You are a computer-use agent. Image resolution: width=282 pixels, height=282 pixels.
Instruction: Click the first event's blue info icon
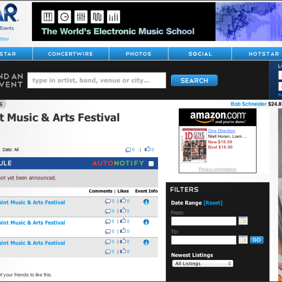pyautogui.click(x=146, y=202)
